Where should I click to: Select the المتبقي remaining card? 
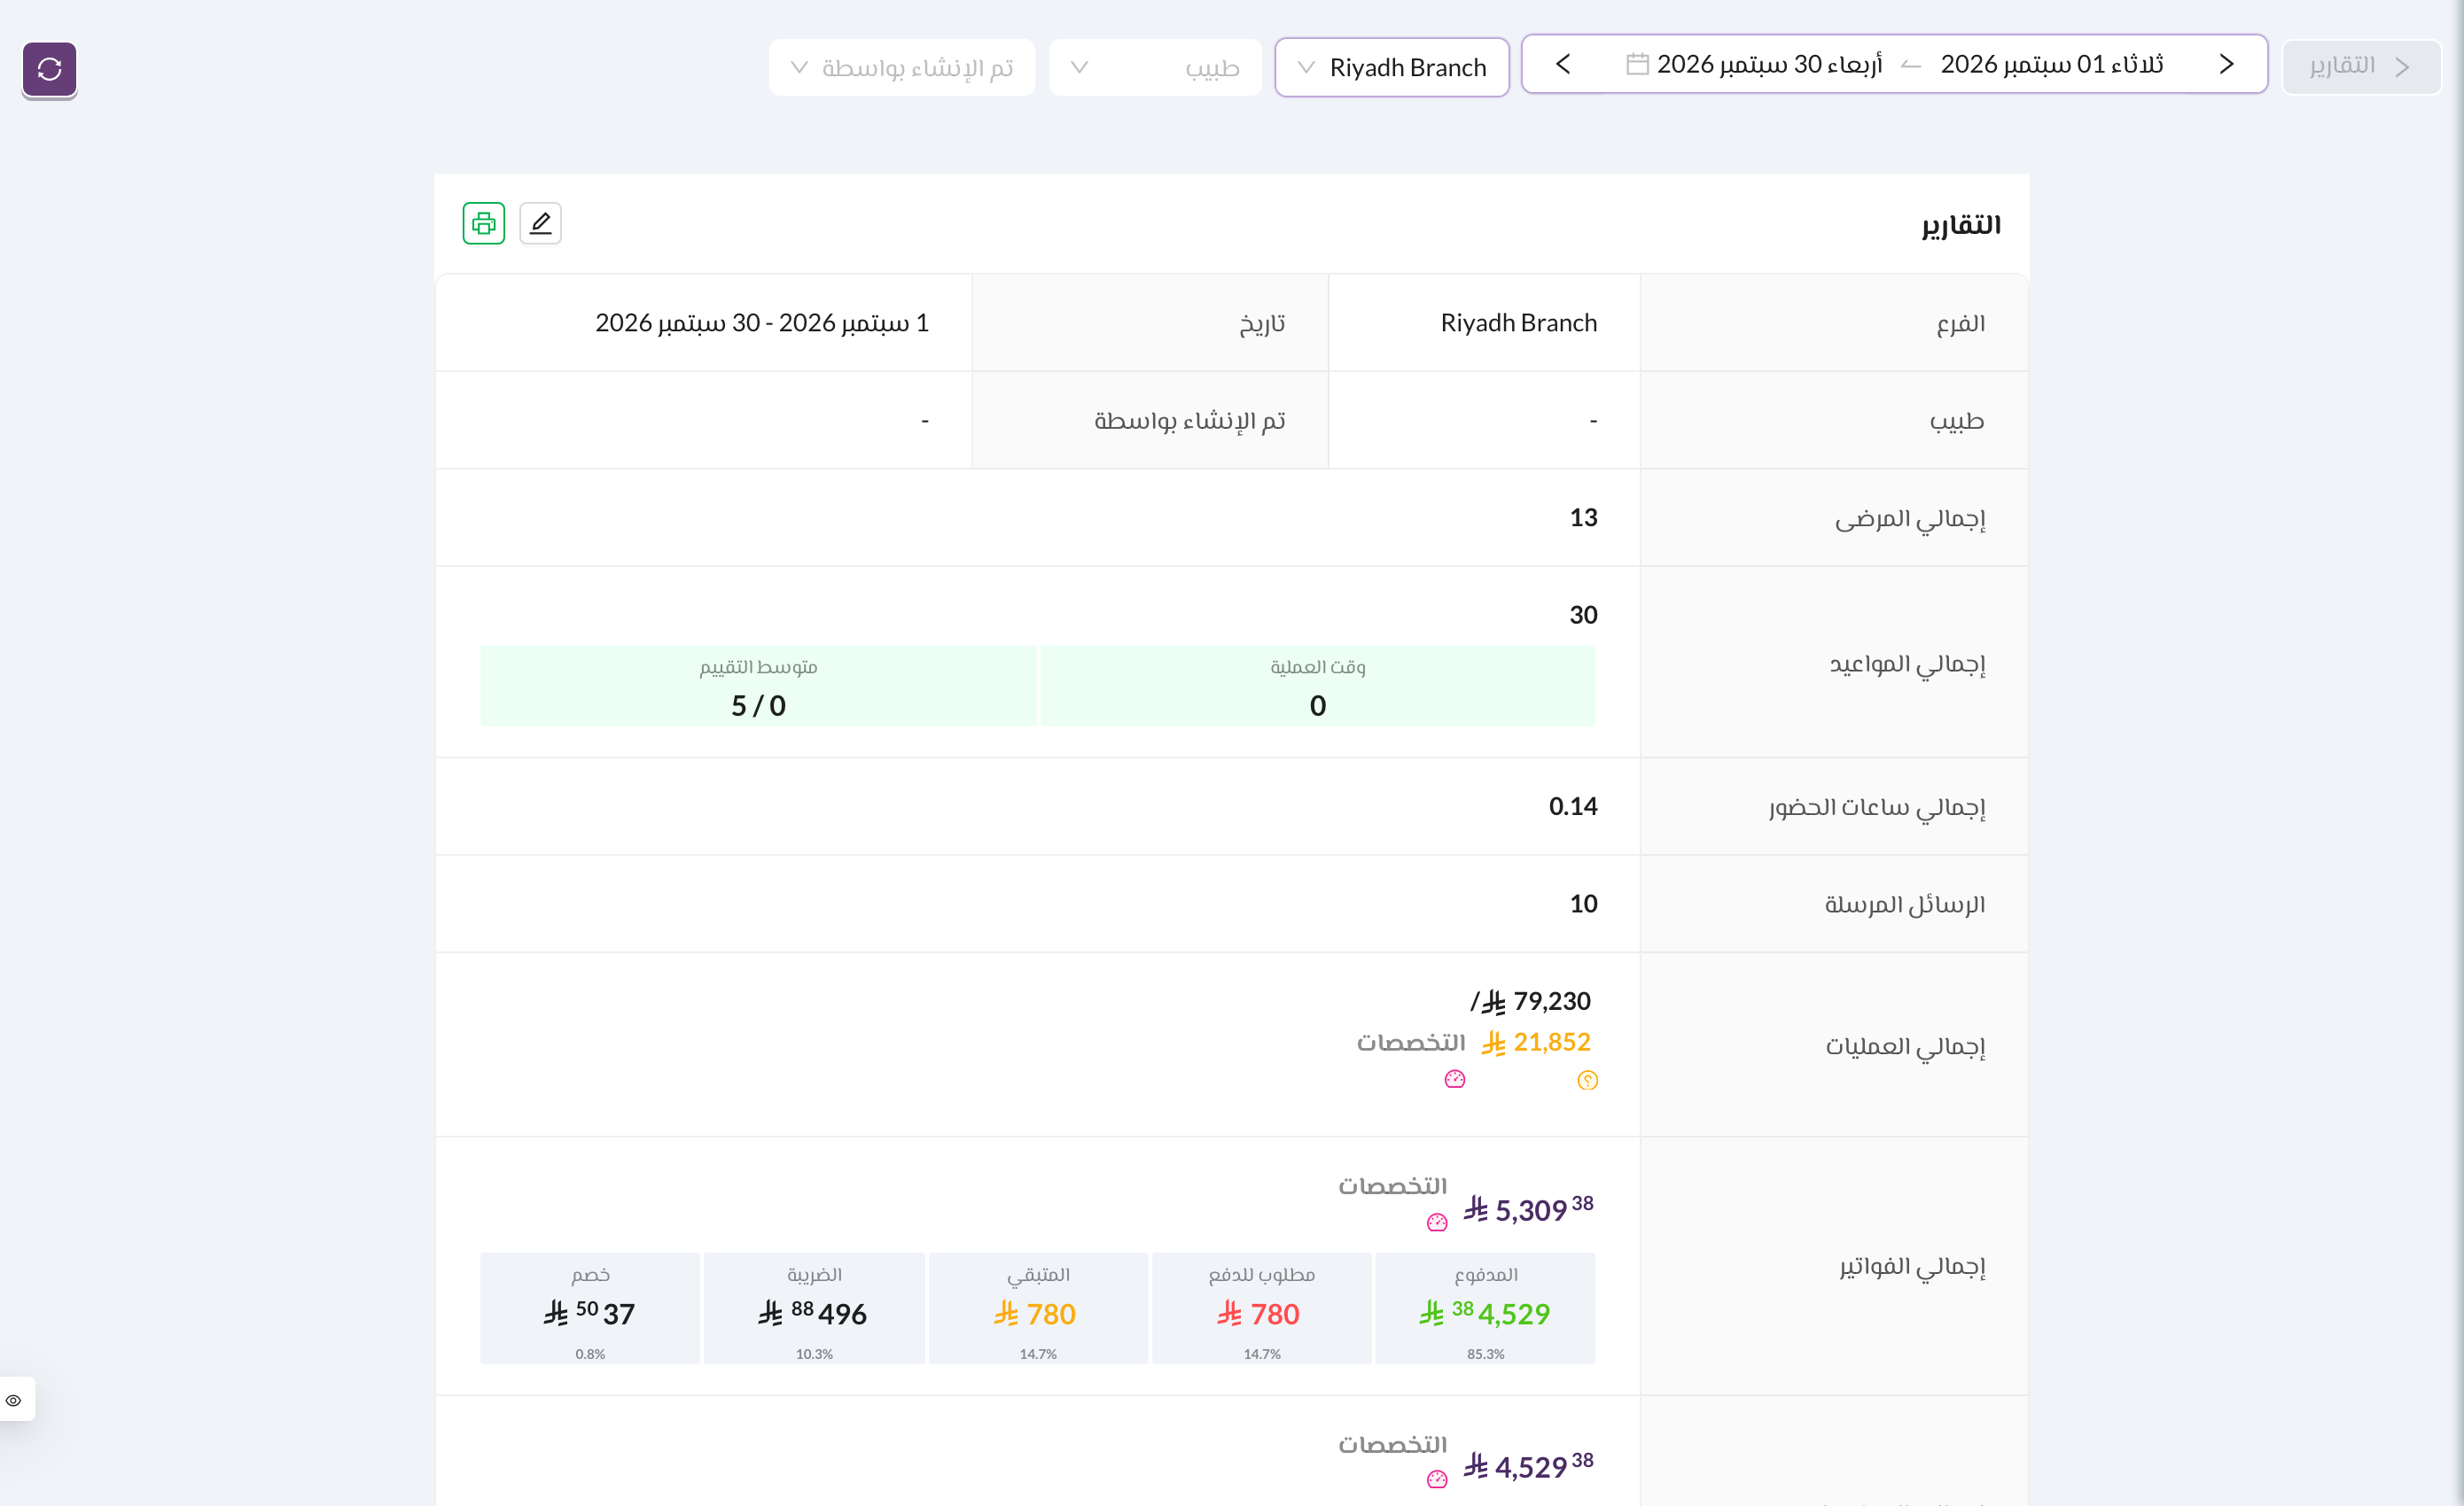[1038, 1309]
